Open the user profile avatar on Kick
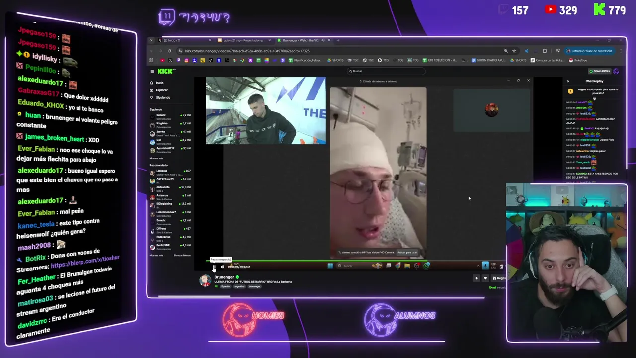 pos(616,71)
